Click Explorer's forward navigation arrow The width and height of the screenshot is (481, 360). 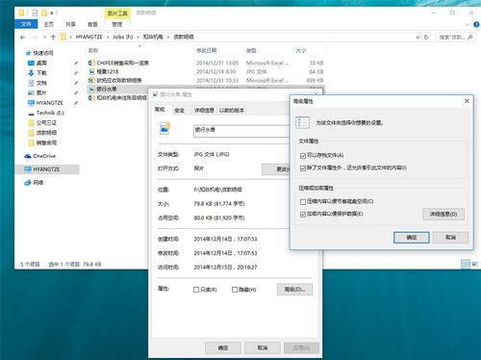tap(35, 38)
